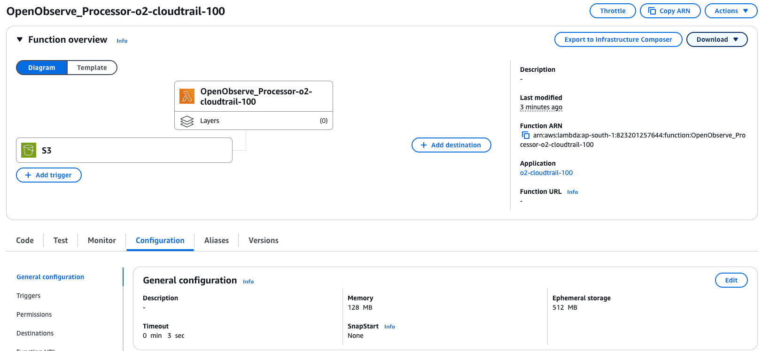This screenshot has width=762, height=351.
Task: Click the Layers stack icon
Action: [187, 121]
